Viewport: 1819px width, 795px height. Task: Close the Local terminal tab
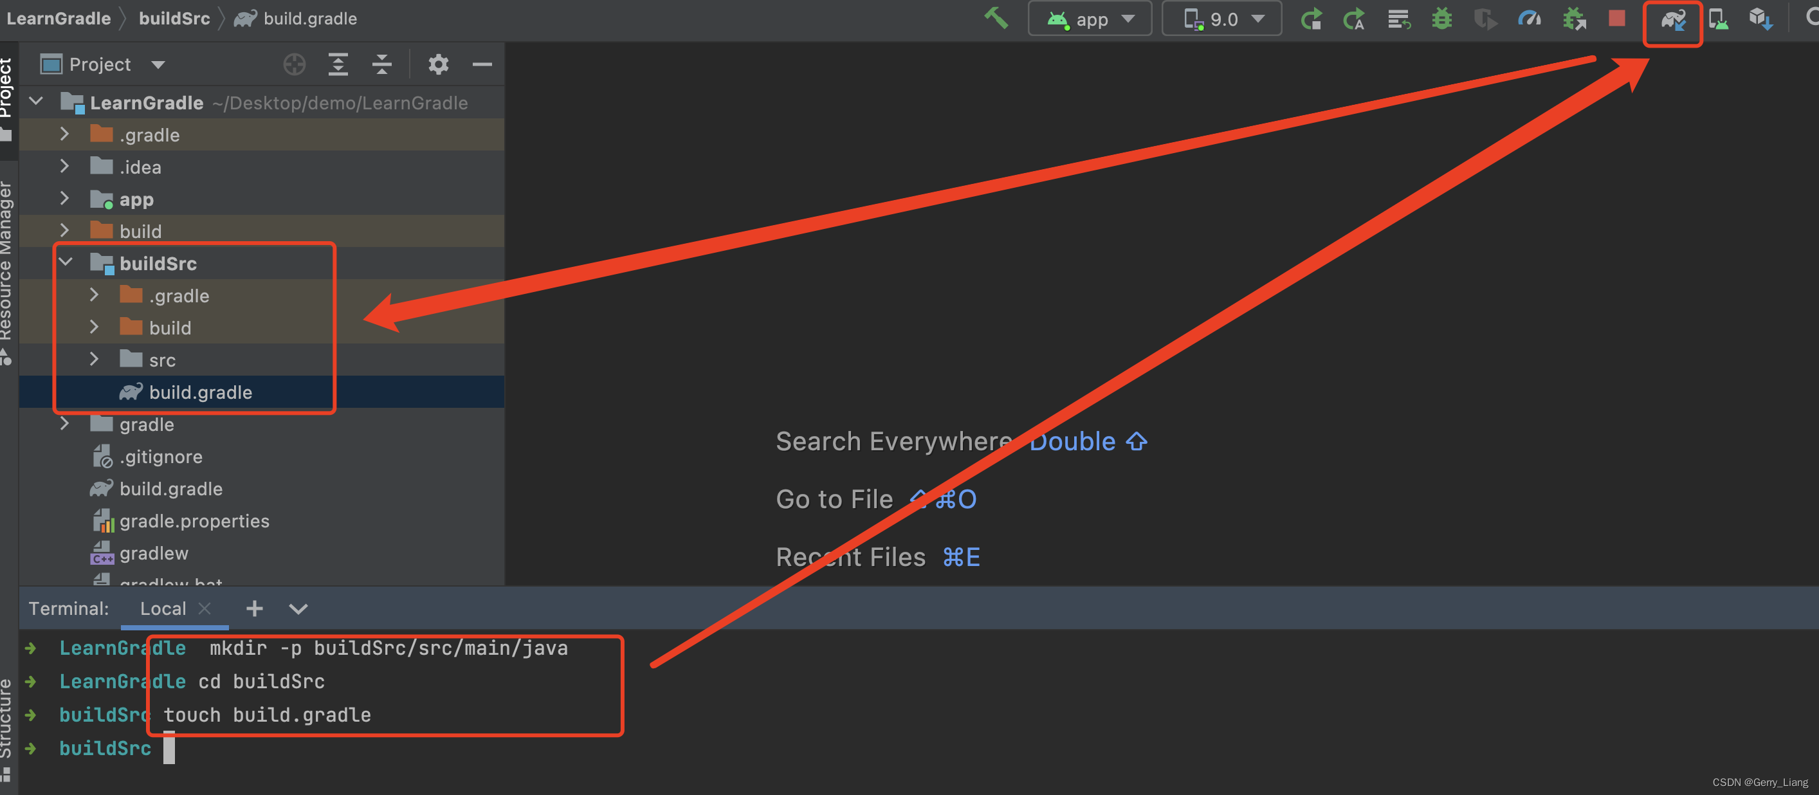(205, 608)
